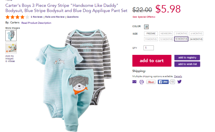Viewport: 215px width, 132px height.
Task: Select the PREEMIE size option
Action: 151,33
